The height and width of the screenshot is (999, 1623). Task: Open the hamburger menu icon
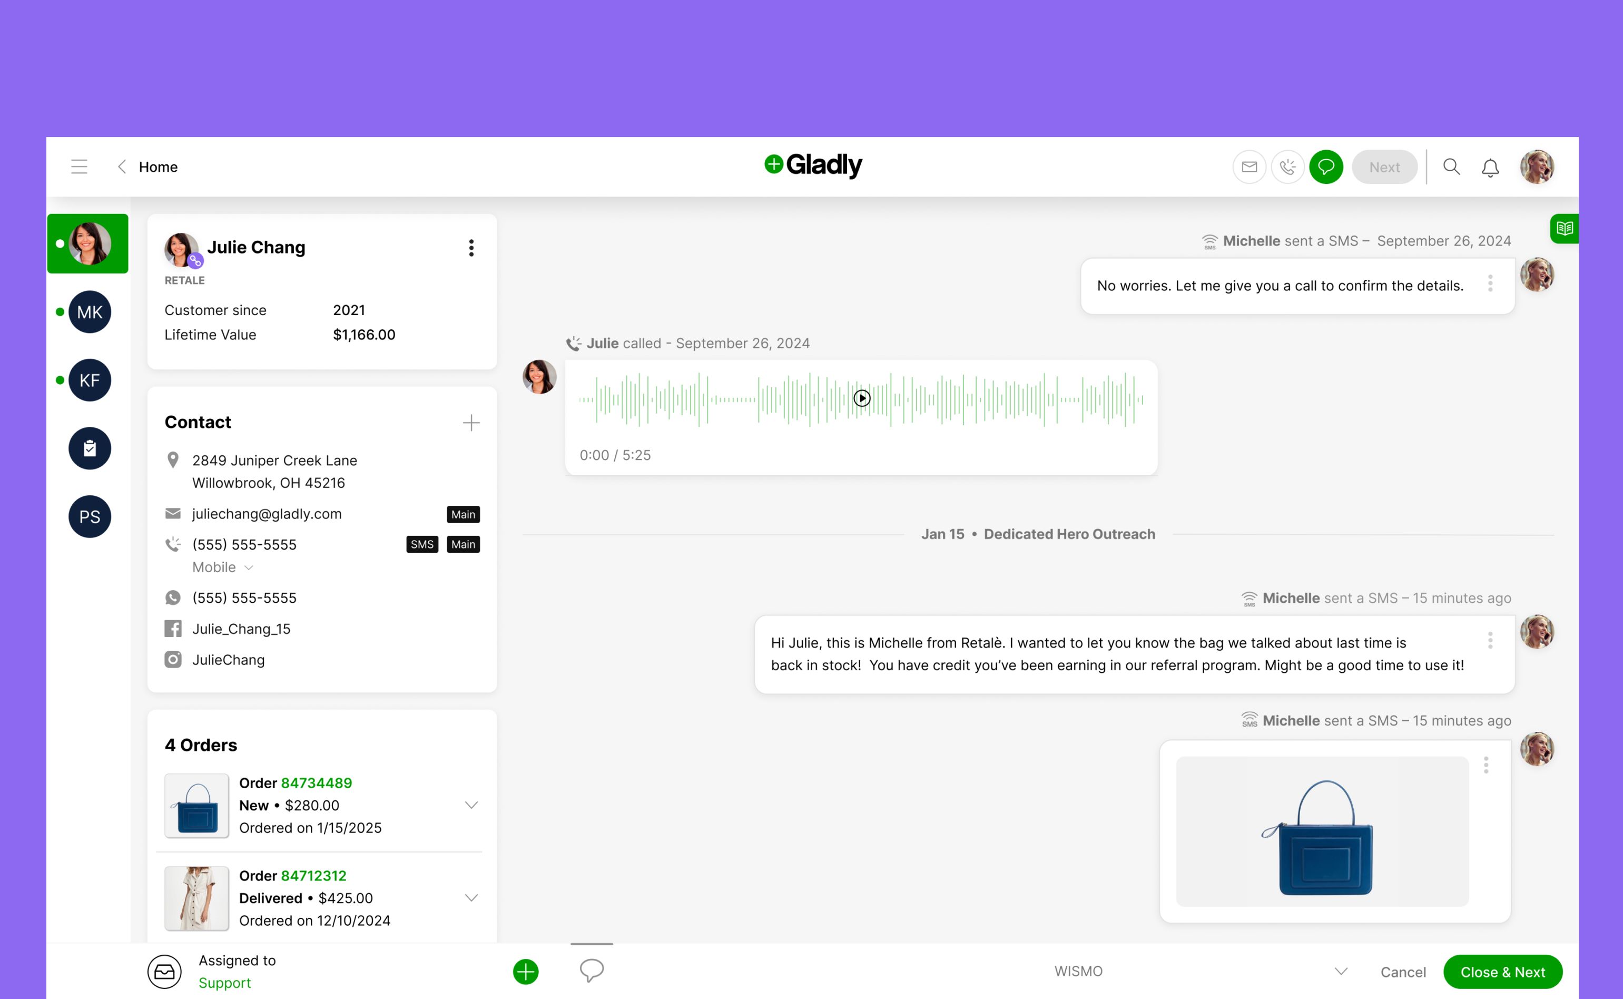click(x=79, y=166)
